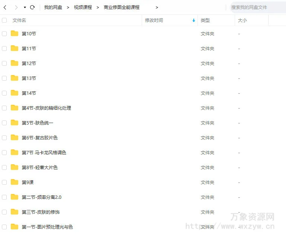
Task: Go forward with the right arrow icon
Action: coord(16,7)
